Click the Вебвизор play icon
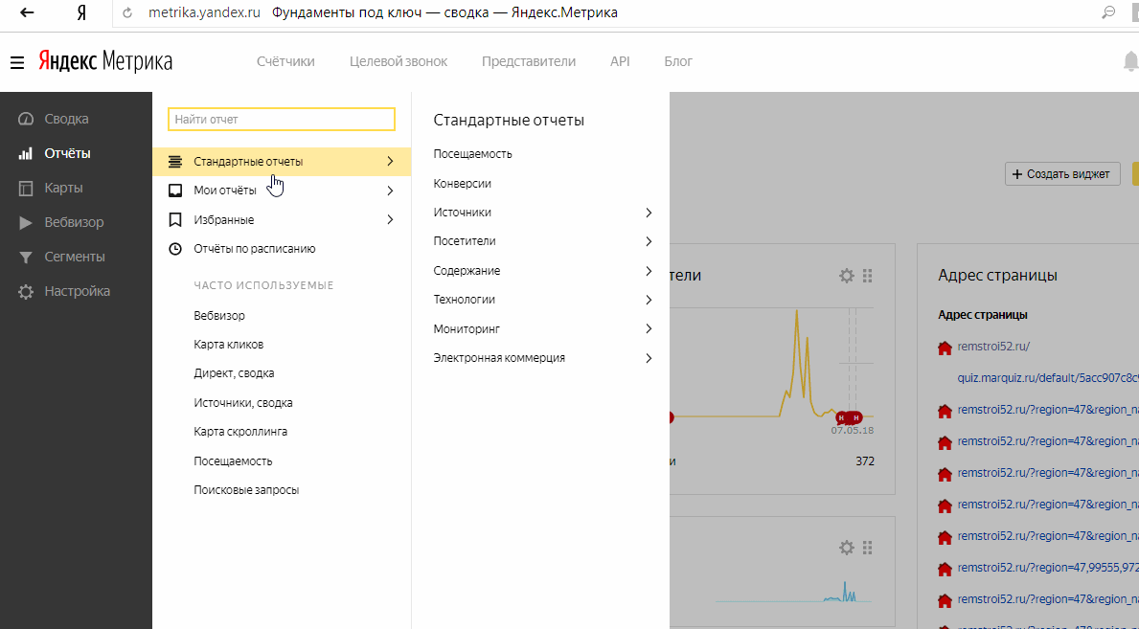 click(26, 222)
